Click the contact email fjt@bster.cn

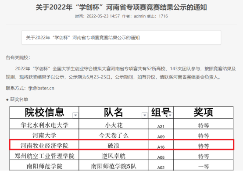tap(41, 88)
